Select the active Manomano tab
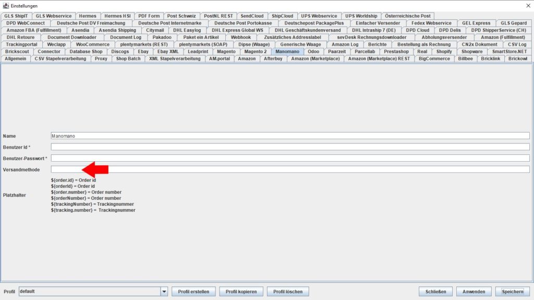Viewport: 534px width, 300px height. (x=287, y=51)
